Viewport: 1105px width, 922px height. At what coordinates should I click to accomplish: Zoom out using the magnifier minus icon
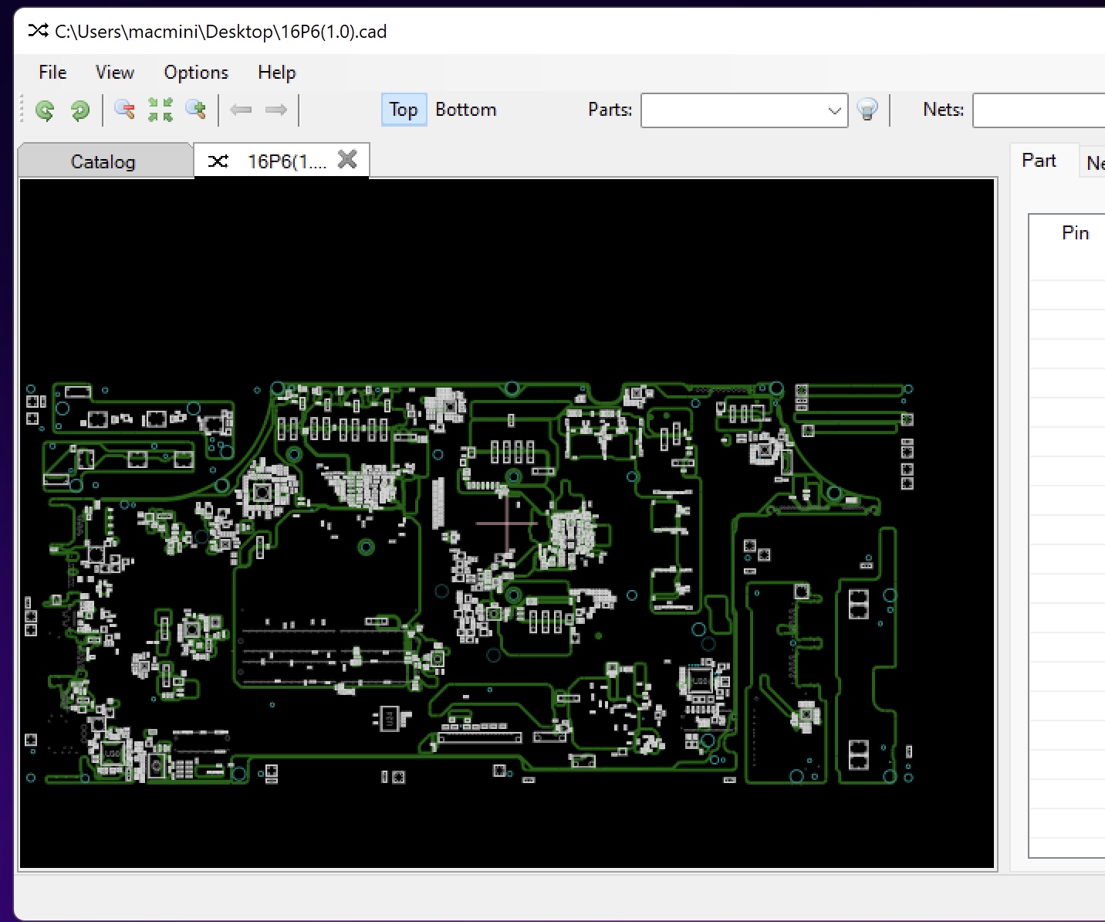tap(124, 110)
